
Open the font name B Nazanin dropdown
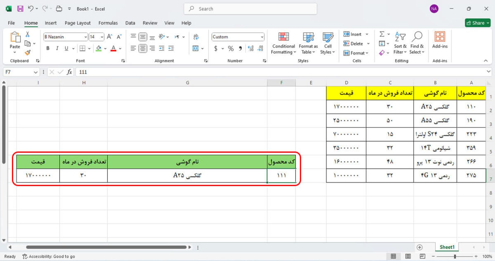click(x=86, y=37)
